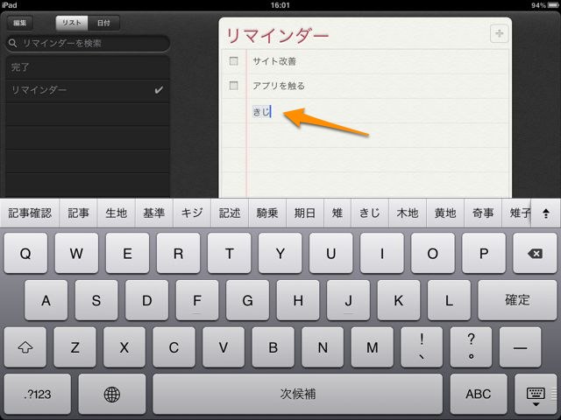Tap the アプリを触る reminder text
This screenshot has width=561, height=420.
tap(279, 86)
